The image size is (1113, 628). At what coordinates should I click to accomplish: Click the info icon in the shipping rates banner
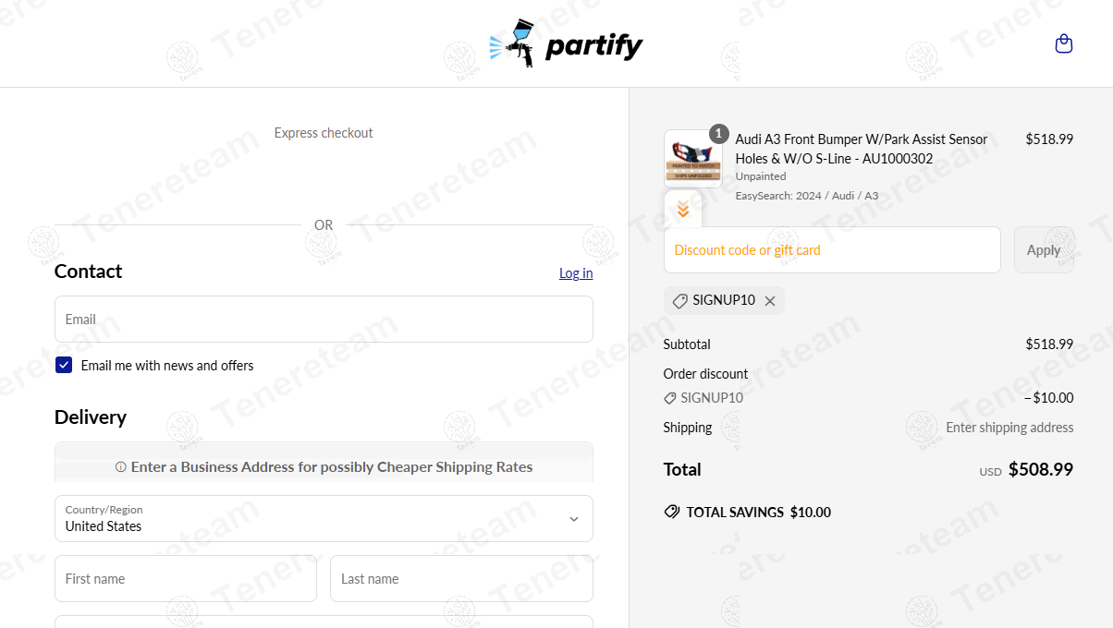[x=120, y=467]
